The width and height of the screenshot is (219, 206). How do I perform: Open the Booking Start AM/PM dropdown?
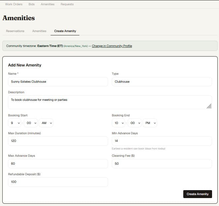(x=46, y=123)
